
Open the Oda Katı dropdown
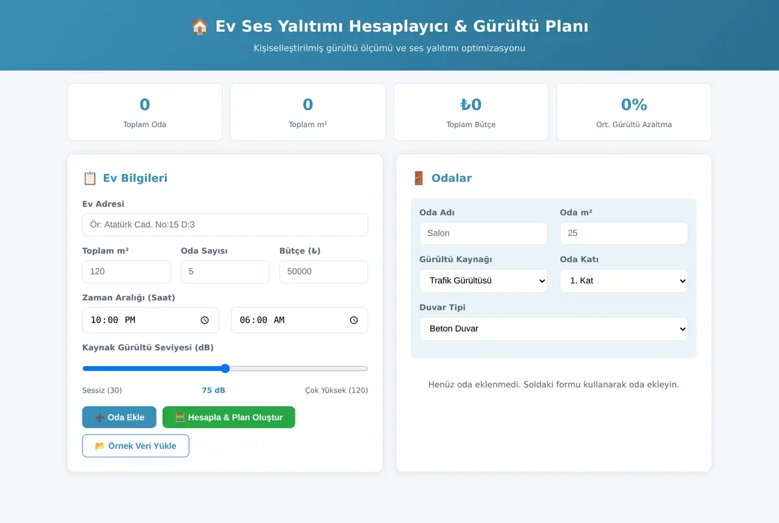pyautogui.click(x=624, y=281)
